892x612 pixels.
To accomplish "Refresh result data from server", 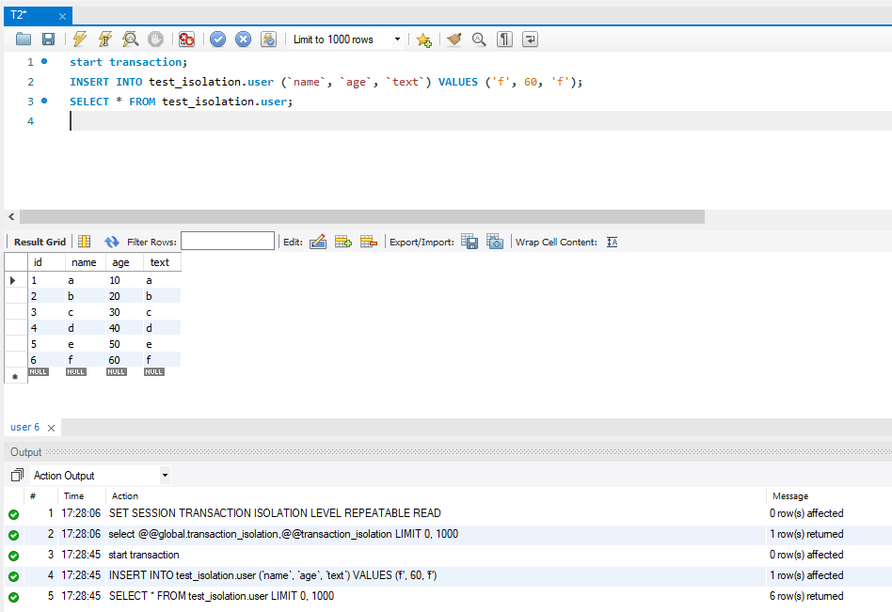I will (x=112, y=242).
